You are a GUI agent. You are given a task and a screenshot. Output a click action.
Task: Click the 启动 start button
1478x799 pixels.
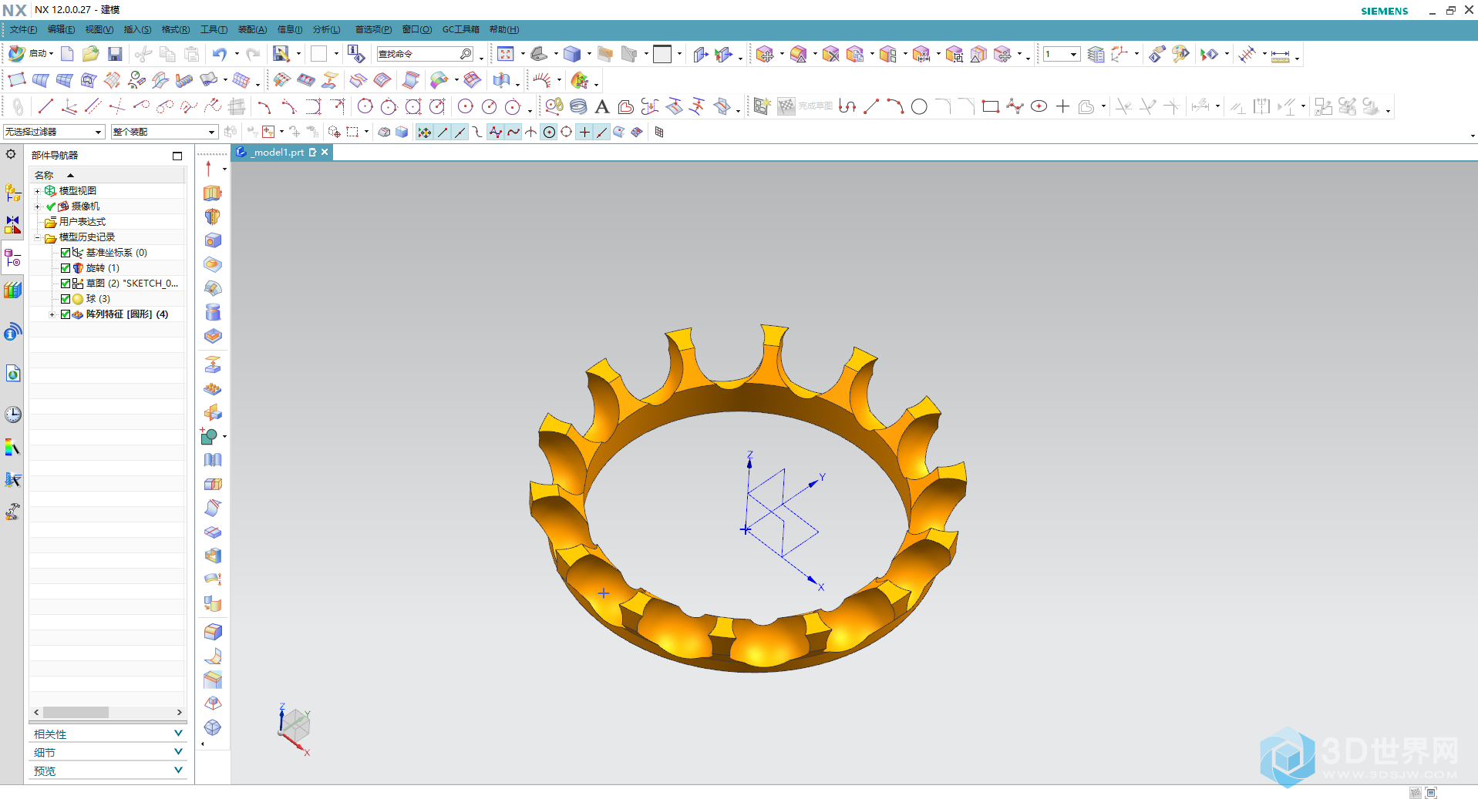31,54
